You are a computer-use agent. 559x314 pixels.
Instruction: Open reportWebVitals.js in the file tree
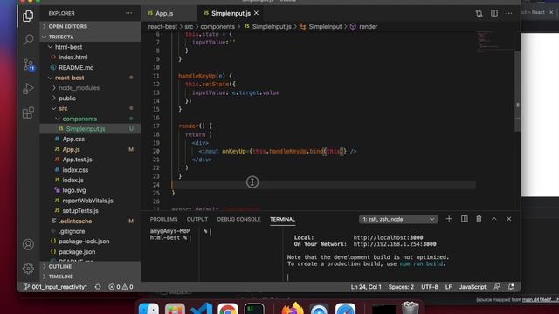click(x=87, y=201)
